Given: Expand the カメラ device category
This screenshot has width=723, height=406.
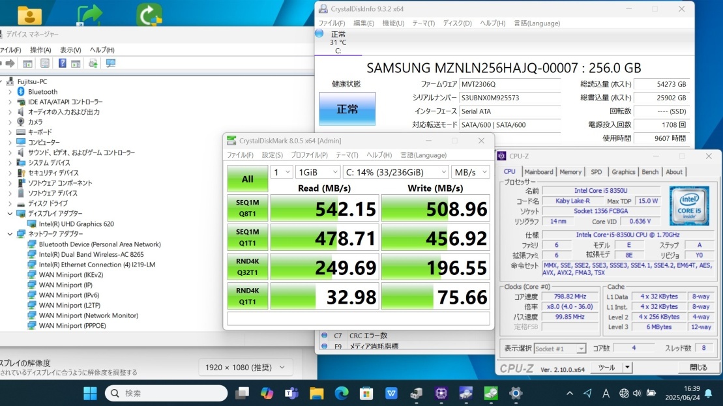Looking at the screenshot, I should point(10,122).
